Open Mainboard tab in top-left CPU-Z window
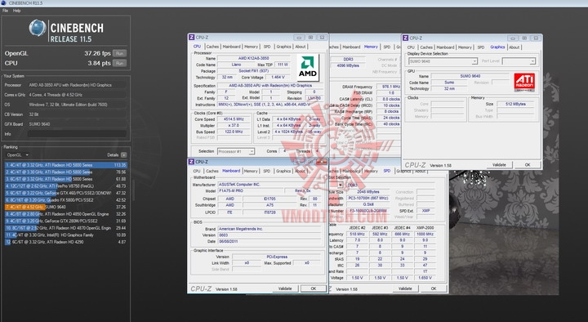This screenshot has width=588, height=322. 231,47
